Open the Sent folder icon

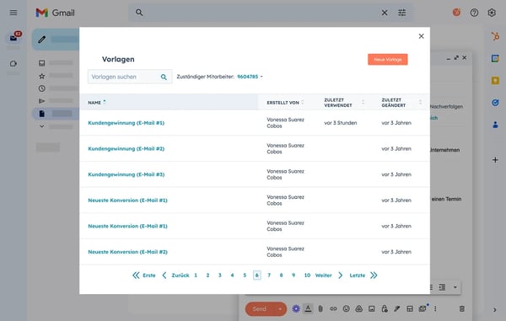point(42,101)
